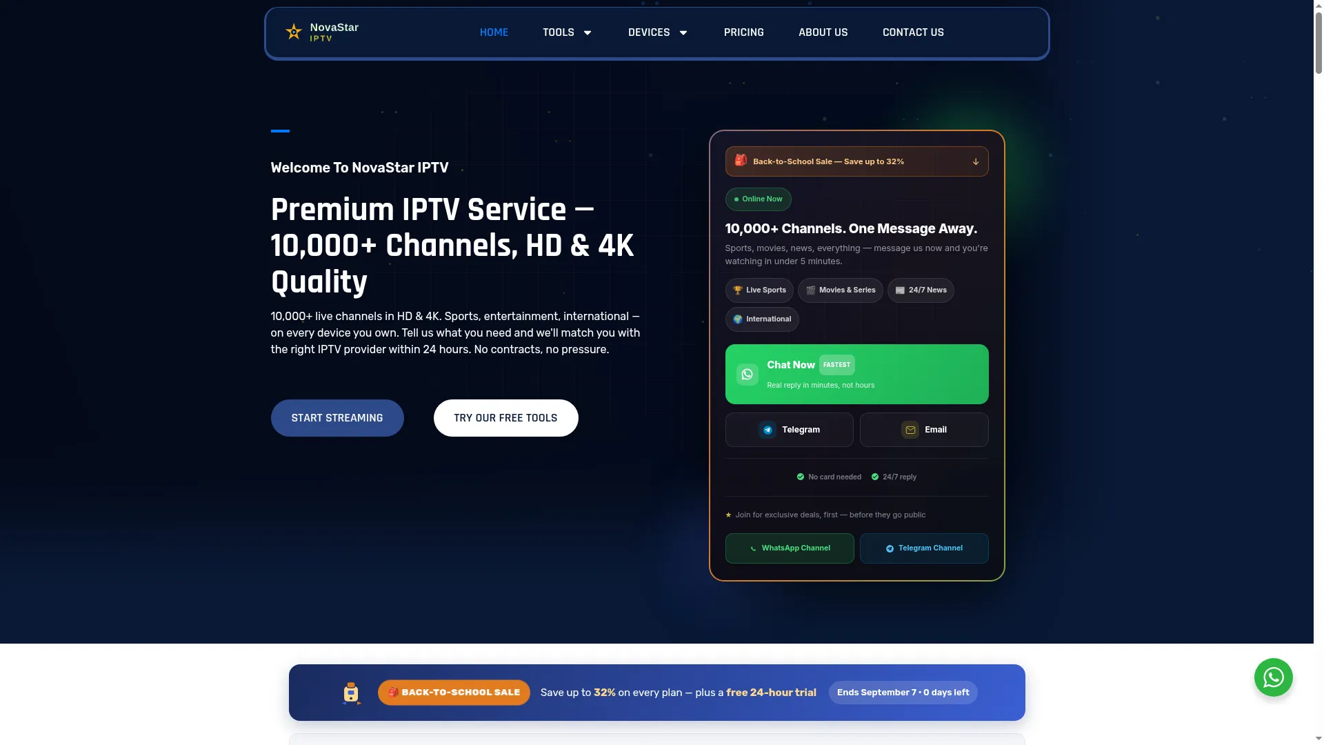This screenshot has height=745, width=1324.
Task: Click the Welcome To NovaStar IPTV text
Action: pos(359,168)
